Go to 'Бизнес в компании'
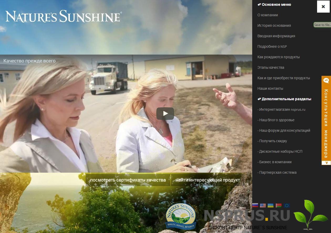Image resolution: width=331 pixels, height=233 pixels. click(275, 162)
